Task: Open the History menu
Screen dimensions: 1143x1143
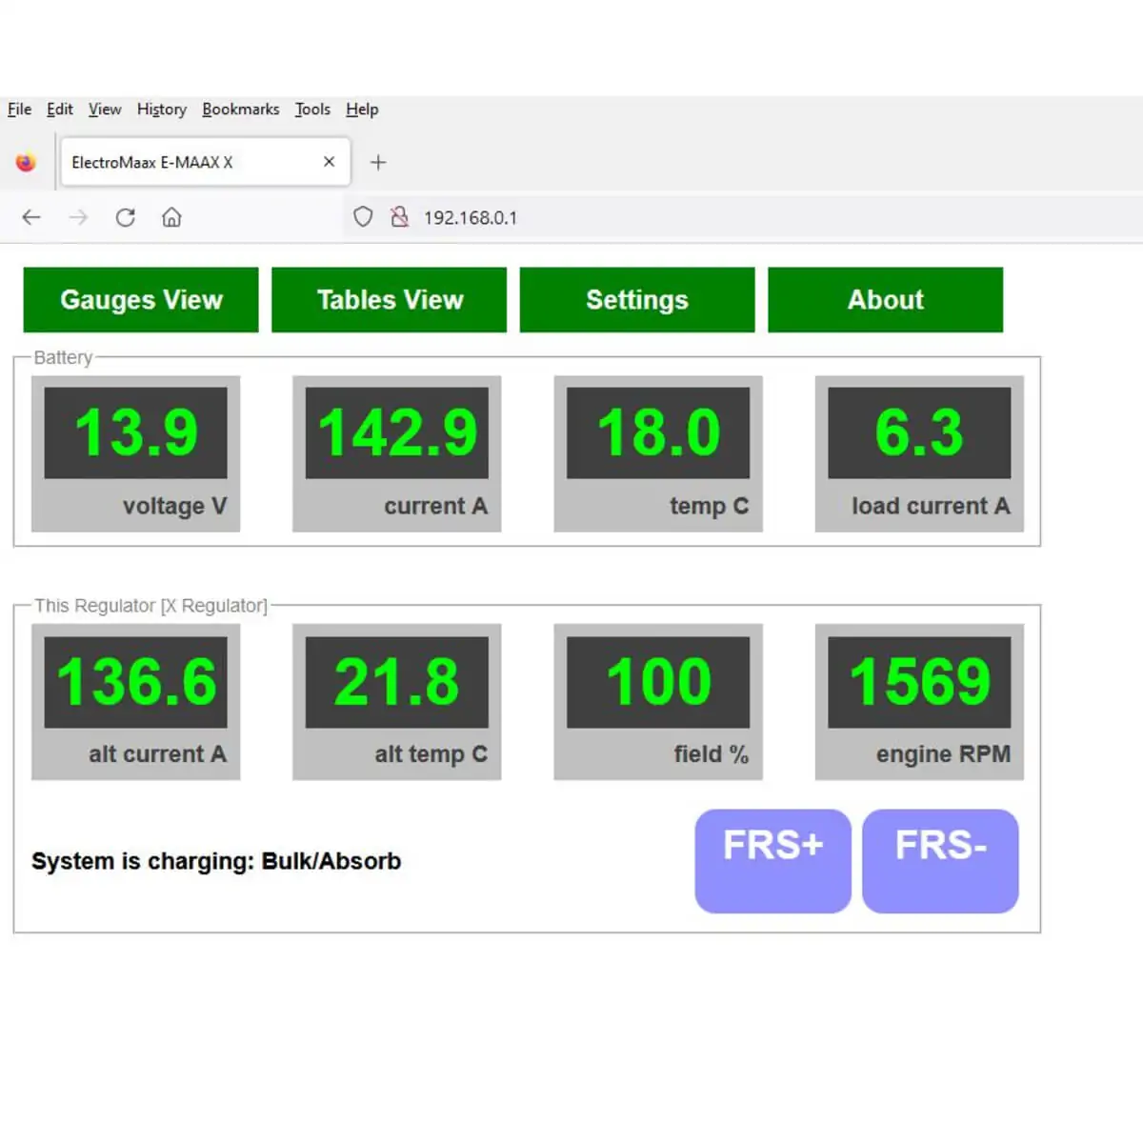Action: coord(162,110)
